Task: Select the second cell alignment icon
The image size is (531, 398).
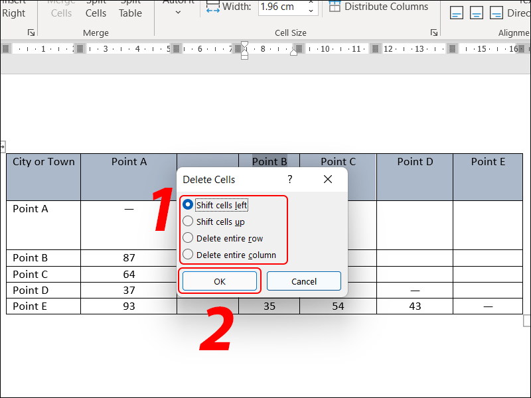Action: (x=477, y=13)
